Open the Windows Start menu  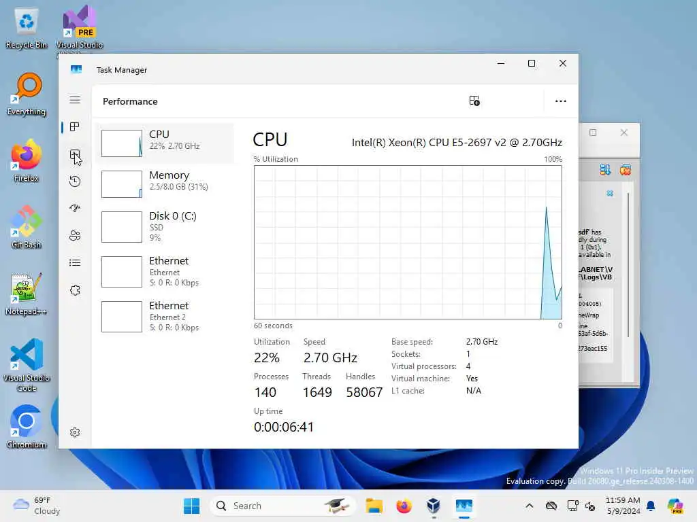191,506
